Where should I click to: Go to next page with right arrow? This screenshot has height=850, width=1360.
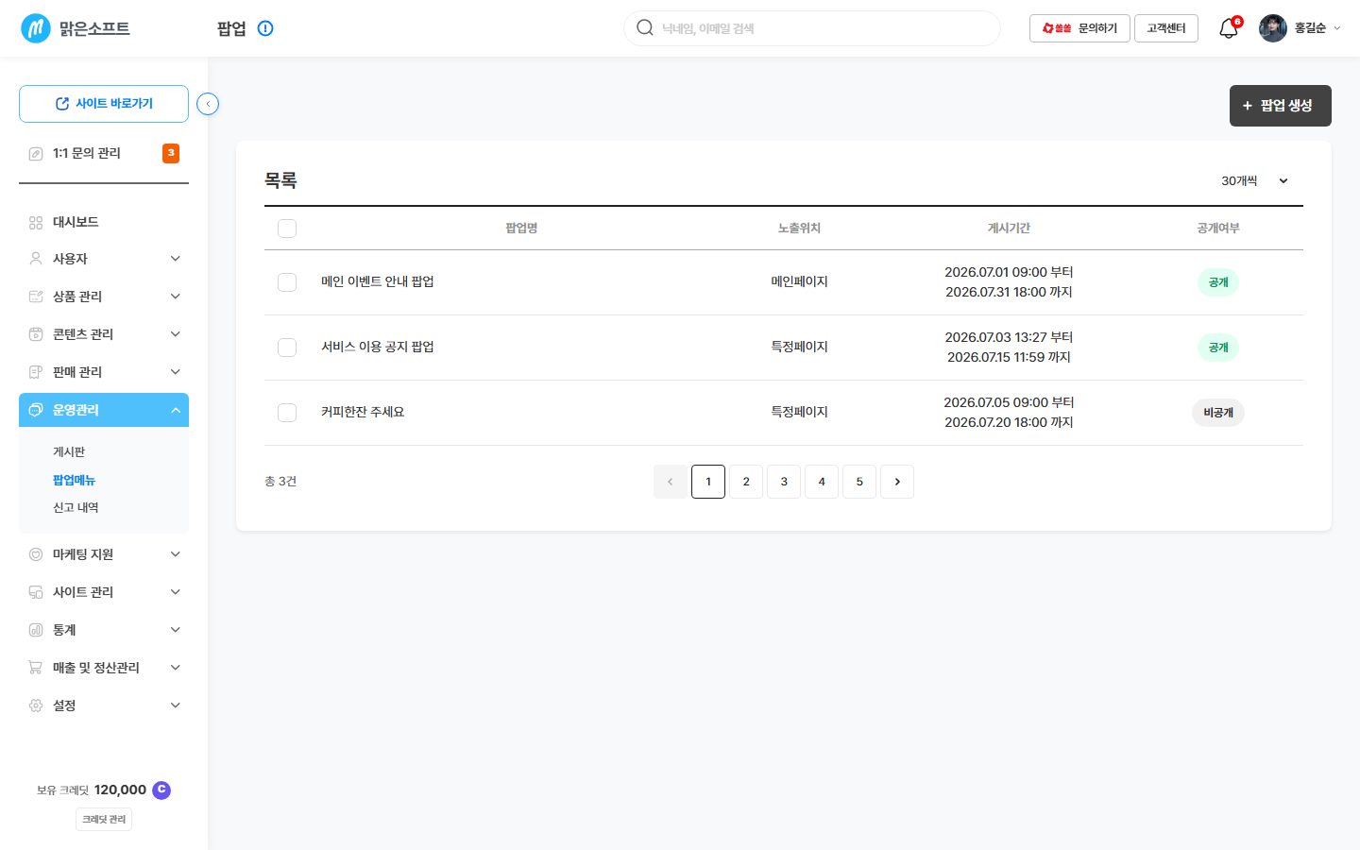[x=897, y=482]
